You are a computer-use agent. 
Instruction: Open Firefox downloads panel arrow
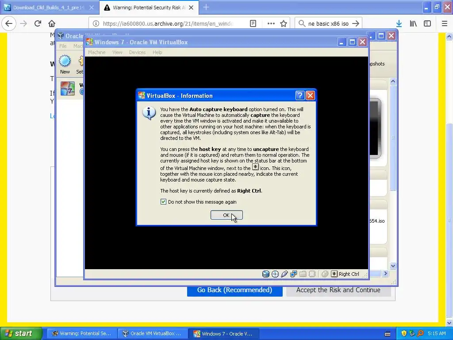click(399, 23)
